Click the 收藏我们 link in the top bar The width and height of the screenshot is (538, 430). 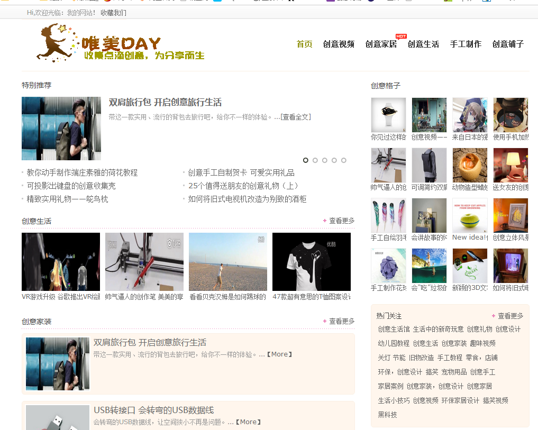(113, 13)
